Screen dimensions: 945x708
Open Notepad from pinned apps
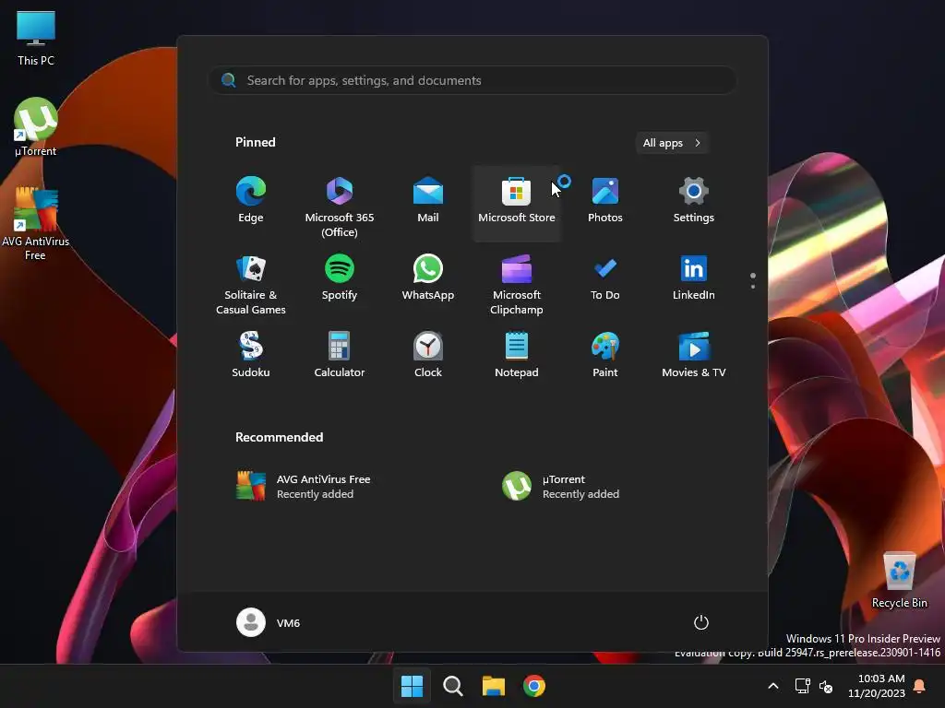[x=517, y=355]
